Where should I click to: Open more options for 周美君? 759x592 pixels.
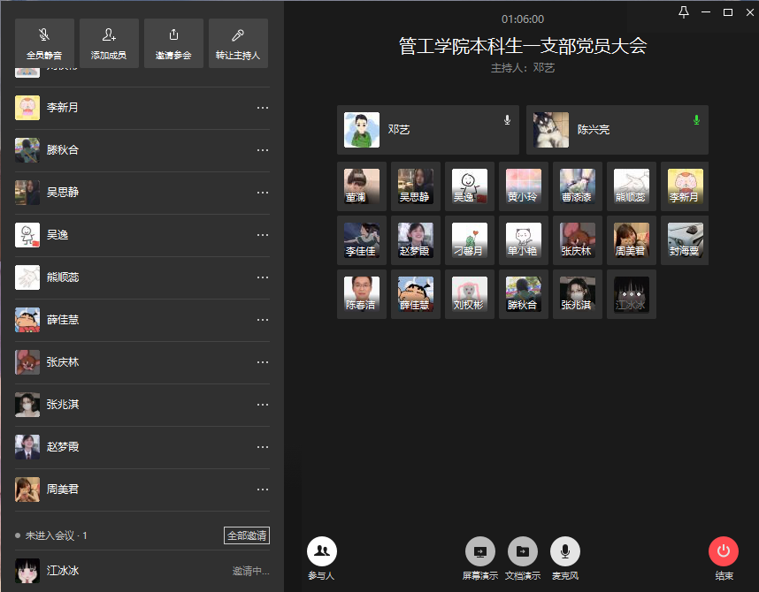point(262,490)
